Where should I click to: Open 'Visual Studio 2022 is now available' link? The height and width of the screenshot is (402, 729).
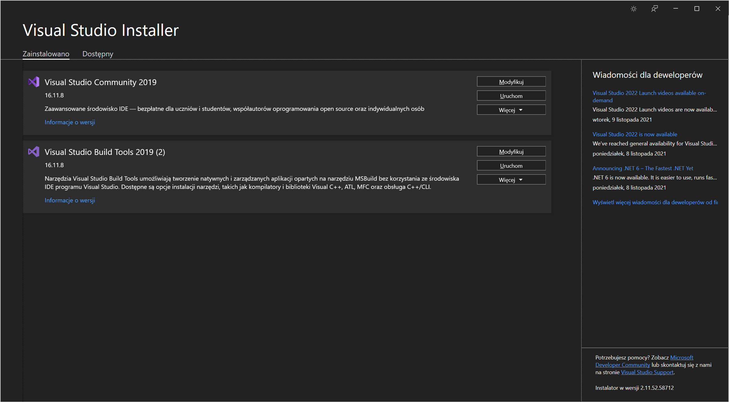(x=635, y=134)
